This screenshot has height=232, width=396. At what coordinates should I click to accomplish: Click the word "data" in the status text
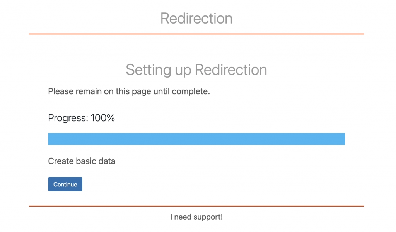point(107,161)
